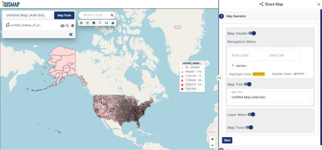Select legend entry 596600 - 119...

click(x=192, y=72)
